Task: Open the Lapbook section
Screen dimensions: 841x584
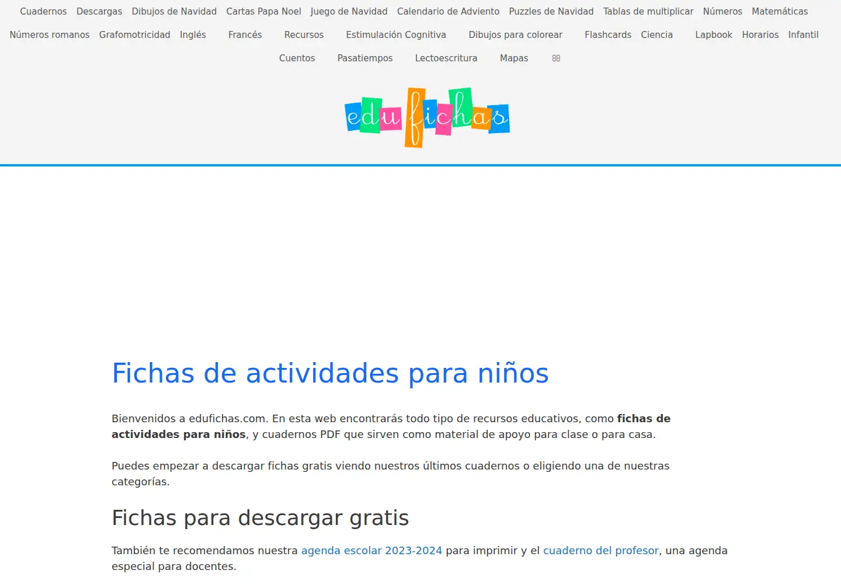Action: point(714,35)
